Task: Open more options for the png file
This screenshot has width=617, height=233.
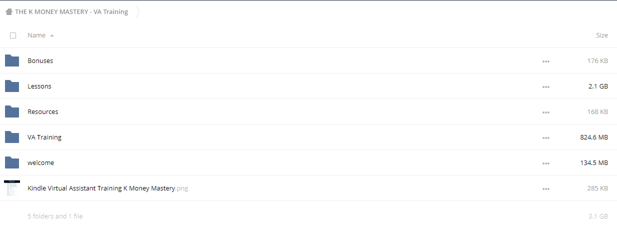Action: (546, 189)
